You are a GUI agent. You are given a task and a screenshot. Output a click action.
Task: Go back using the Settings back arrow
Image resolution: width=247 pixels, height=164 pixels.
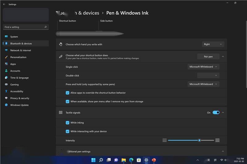point(4,4)
